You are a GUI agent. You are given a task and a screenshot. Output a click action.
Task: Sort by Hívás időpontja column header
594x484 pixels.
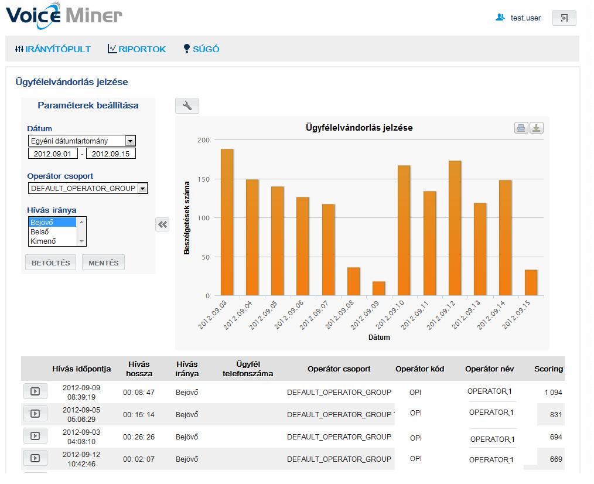tap(81, 369)
